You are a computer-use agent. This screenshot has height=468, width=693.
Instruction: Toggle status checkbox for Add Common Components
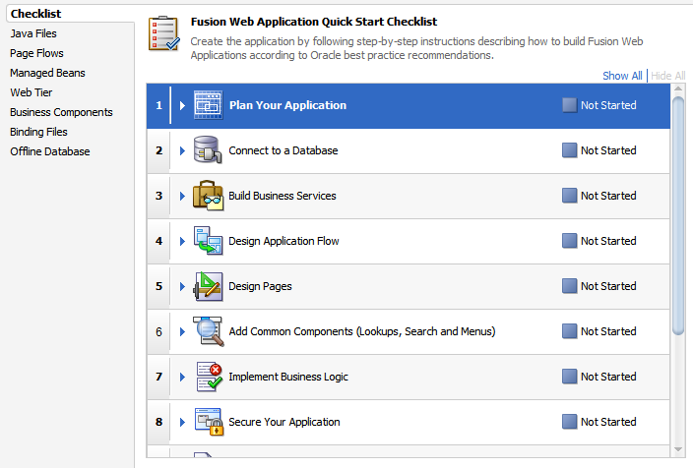pyautogui.click(x=569, y=331)
